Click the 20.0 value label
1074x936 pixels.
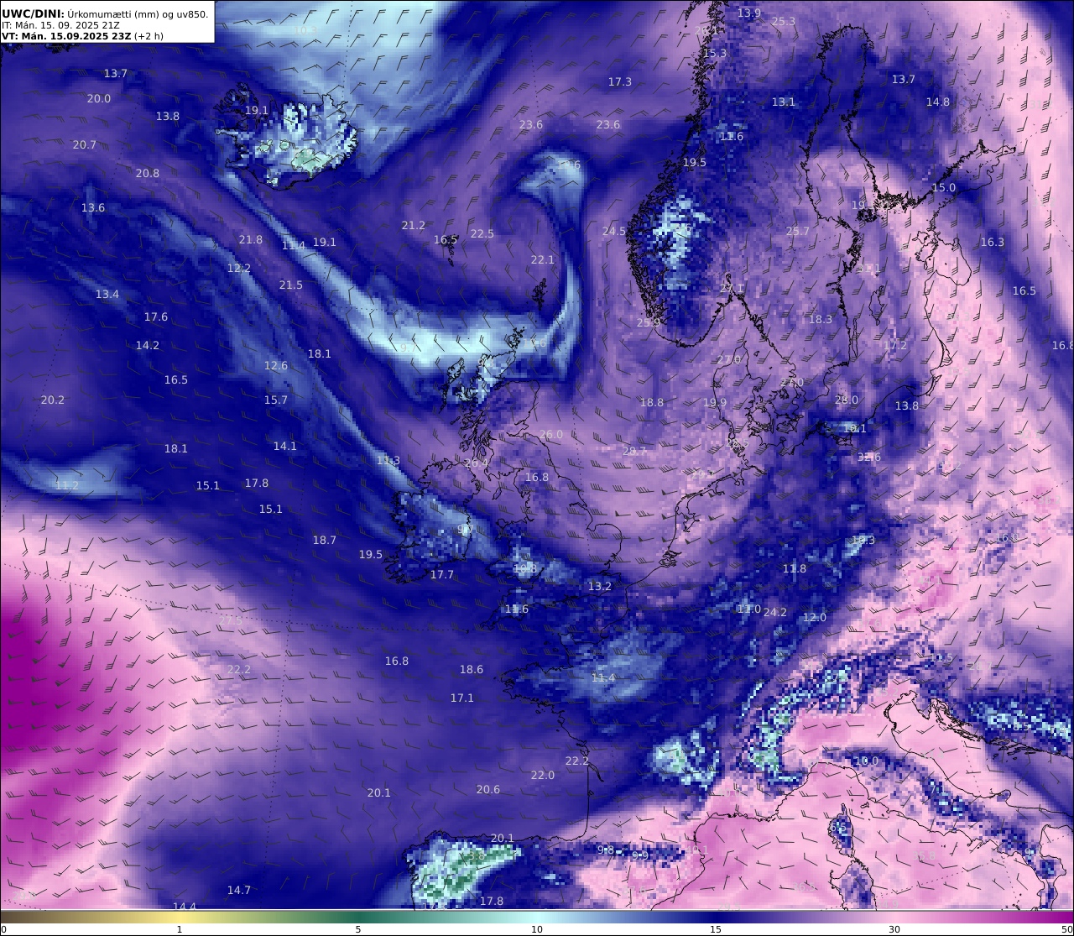coord(99,99)
